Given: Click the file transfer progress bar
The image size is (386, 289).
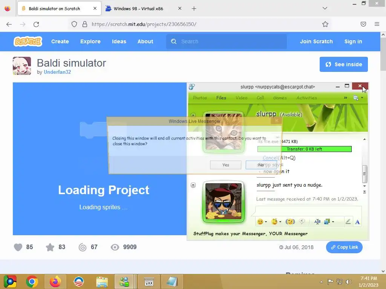Looking at the screenshot, I should (x=305, y=149).
